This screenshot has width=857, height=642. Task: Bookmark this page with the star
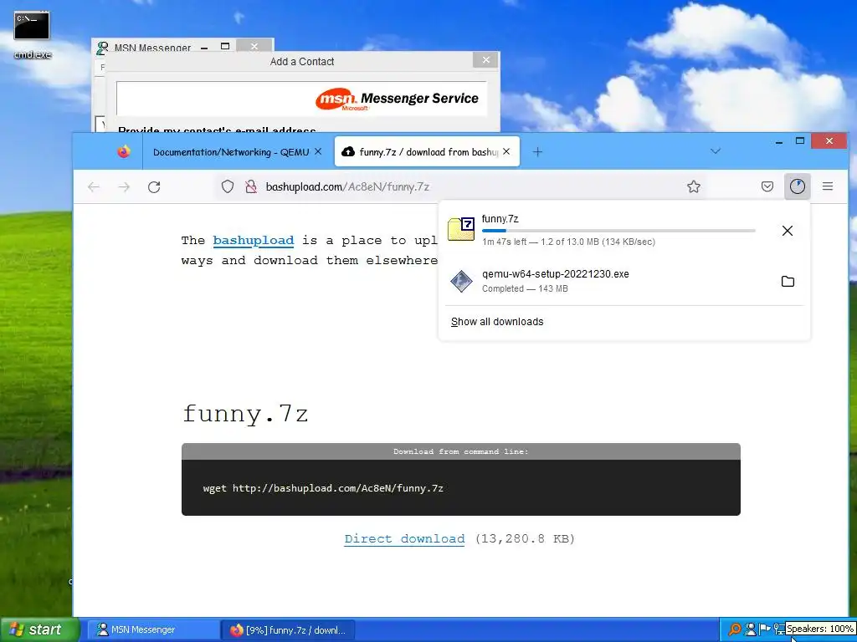[694, 186]
